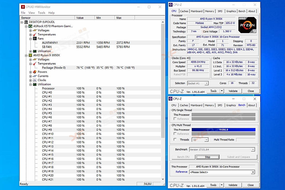Click the motherboard icon beside ASRock X570
The image size is (285, 190).
tap(30, 26)
